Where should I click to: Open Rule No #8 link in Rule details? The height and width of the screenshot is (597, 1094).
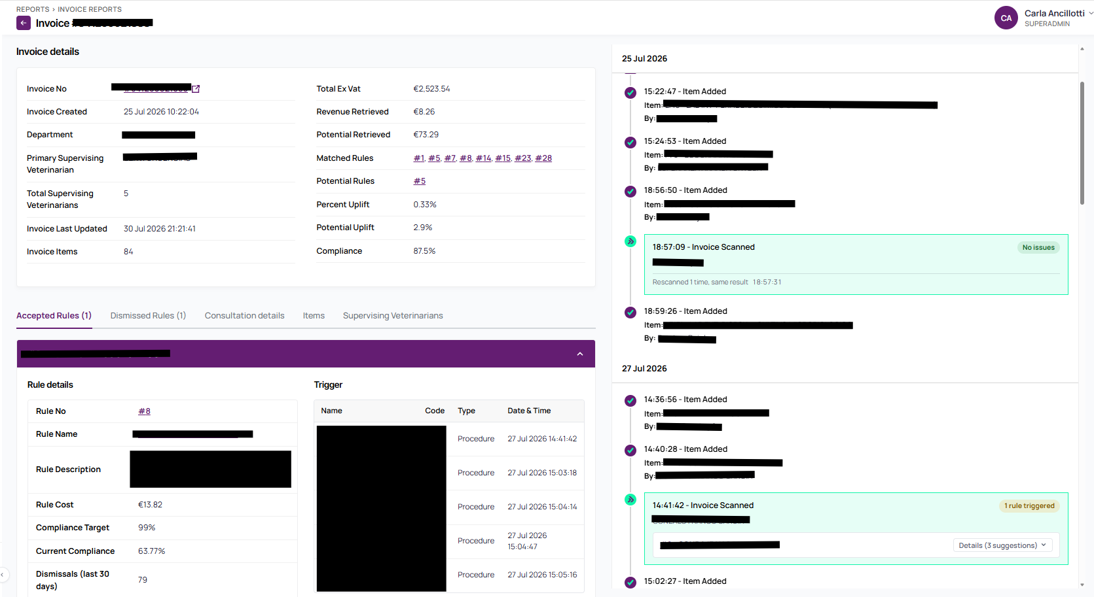(x=144, y=411)
